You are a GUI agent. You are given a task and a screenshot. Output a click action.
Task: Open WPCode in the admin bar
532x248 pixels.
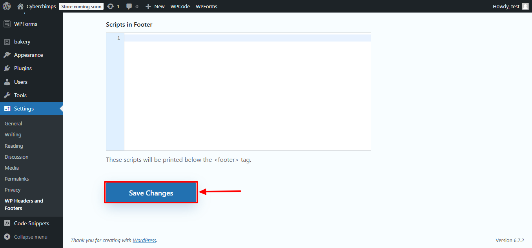pos(180,6)
